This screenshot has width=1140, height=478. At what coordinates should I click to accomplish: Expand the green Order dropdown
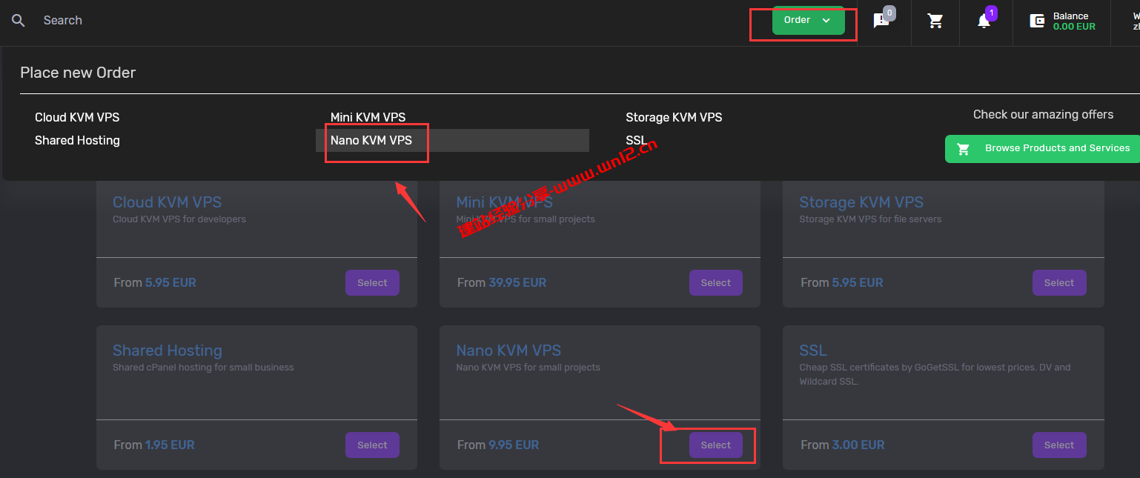(808, 20)
